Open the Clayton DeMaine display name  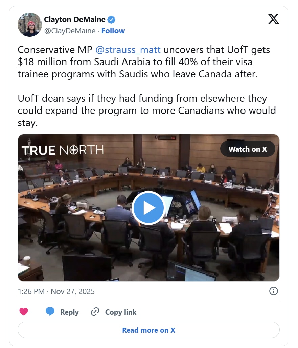[x=75, y=19]
